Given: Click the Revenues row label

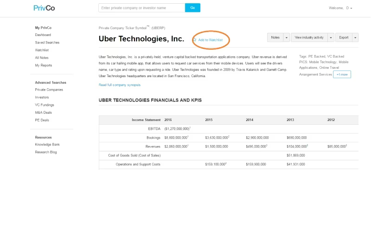Looking at the screenshot, I should (153, 146).
